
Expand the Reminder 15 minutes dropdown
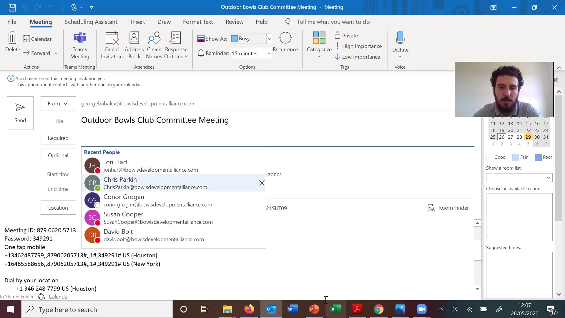click(x=269, y=54)
